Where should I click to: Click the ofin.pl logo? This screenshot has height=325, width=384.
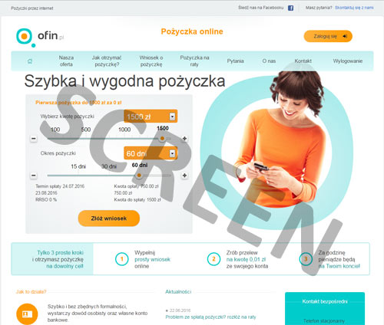coord(40,38)
